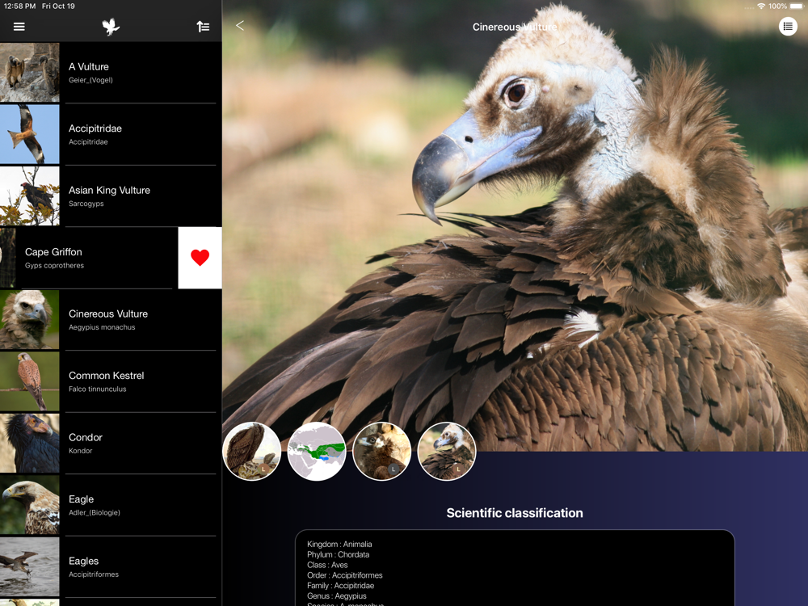Open the Eagles Accipitriformes entry

[x=111, y=567]
